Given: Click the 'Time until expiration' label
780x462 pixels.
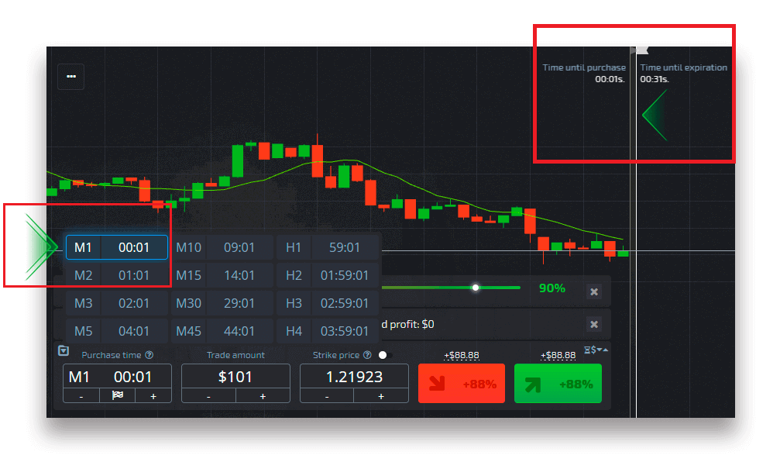Looking at the screenshot, I should (x=683, y=67).
